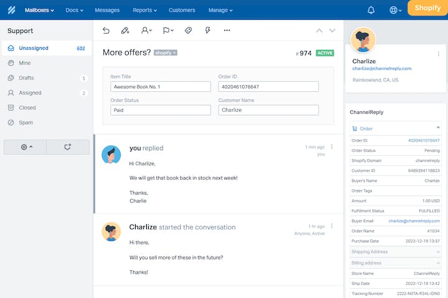Click the Order cart icon
This screenshot has width=448, height=298.
355,129
